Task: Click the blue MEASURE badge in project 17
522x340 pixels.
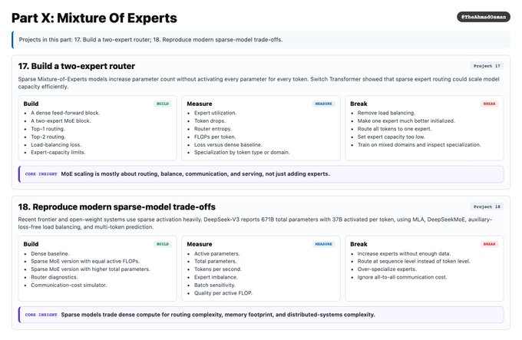Action: point(324,104)
